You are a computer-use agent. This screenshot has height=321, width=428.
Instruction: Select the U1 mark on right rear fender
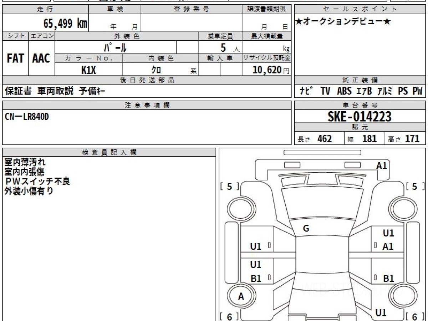(x=381, y=313)
